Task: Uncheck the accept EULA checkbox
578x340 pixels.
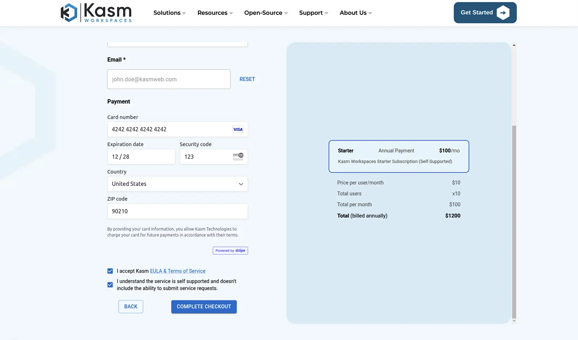Action: tap(110, 271)
